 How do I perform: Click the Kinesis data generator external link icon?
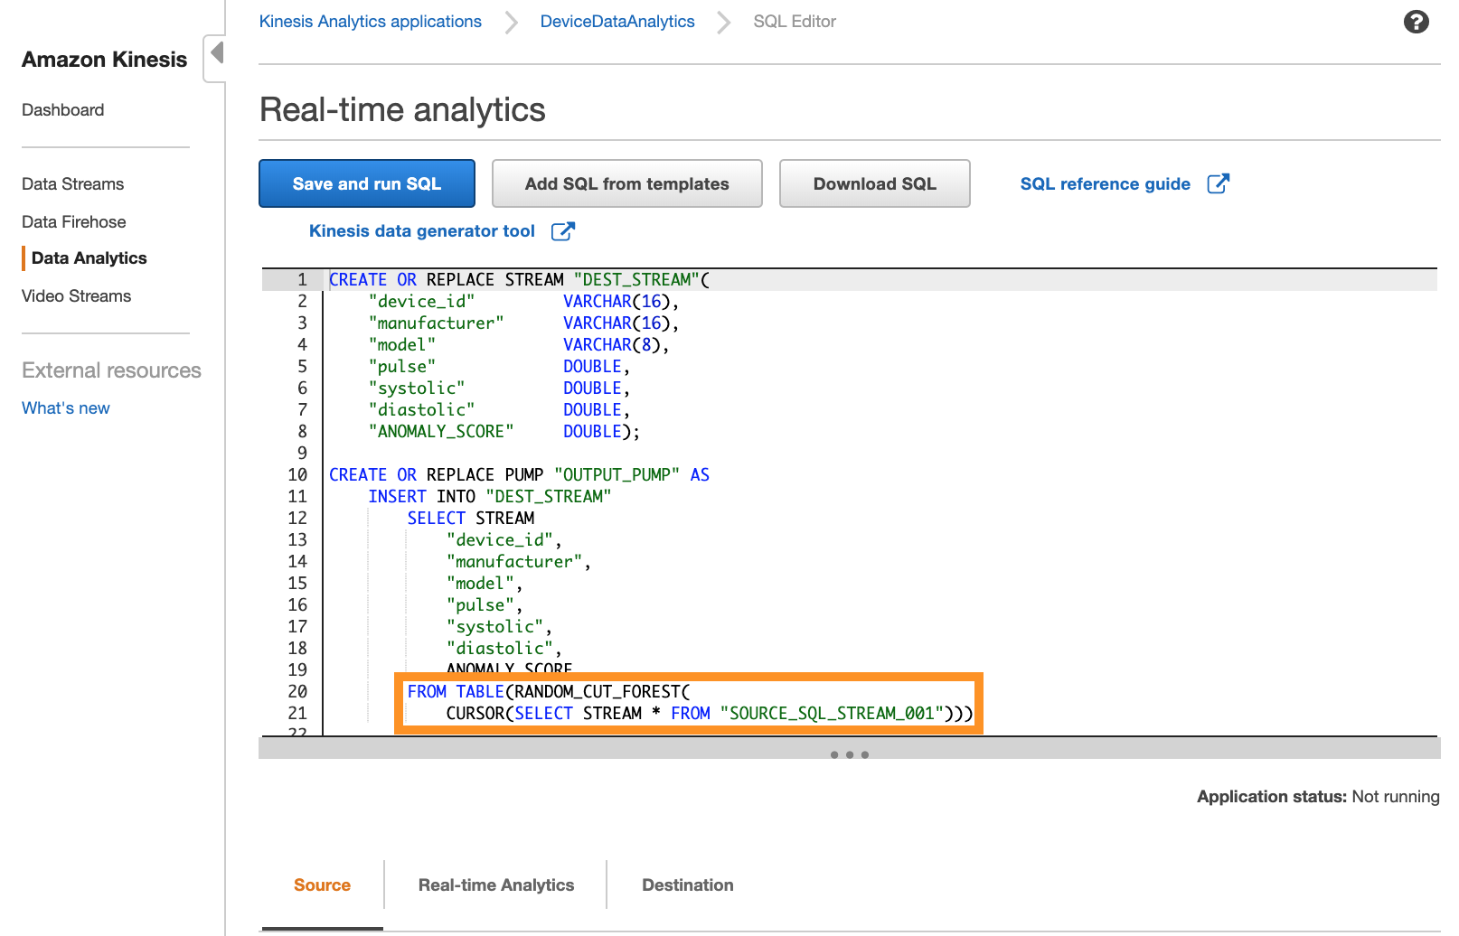tap(562, 231)
